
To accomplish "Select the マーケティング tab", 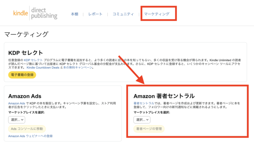I will tap(157, 14).
